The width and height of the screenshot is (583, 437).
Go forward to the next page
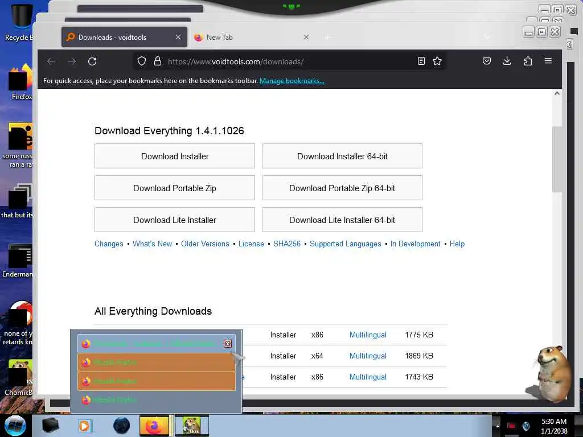tap(72, 61)
